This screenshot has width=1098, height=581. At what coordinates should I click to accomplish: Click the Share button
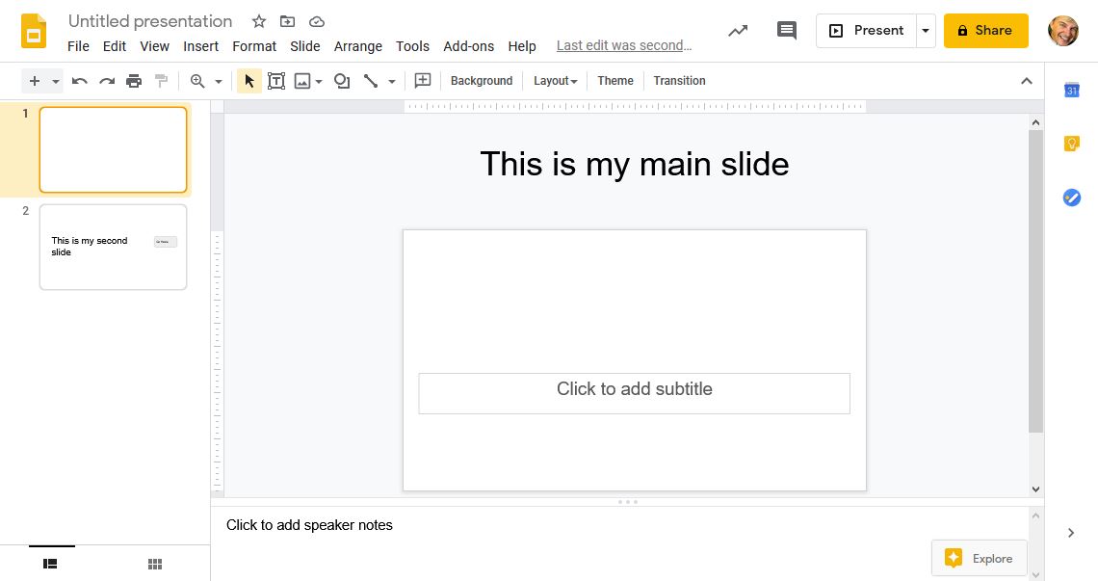click(x=985, y=30)
